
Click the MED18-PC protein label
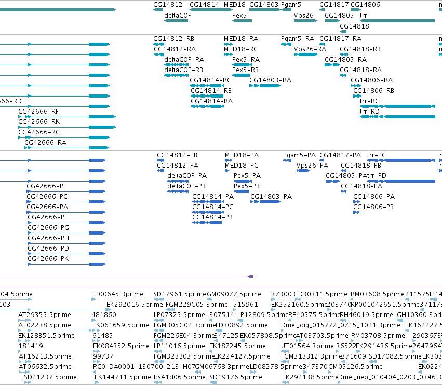[x=242, y=166]
